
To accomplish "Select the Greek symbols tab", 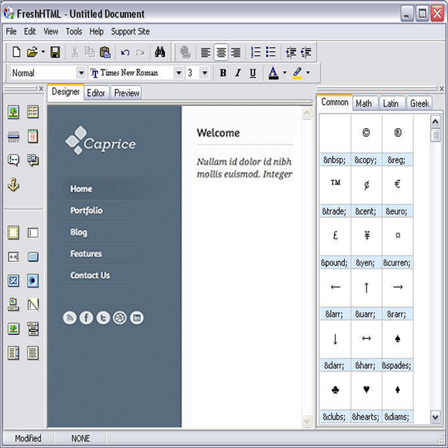I will click(420, 103).
